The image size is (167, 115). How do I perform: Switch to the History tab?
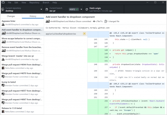click(33, 16)
